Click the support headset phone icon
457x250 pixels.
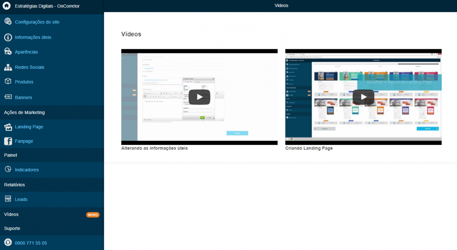[x=8, y=242]
